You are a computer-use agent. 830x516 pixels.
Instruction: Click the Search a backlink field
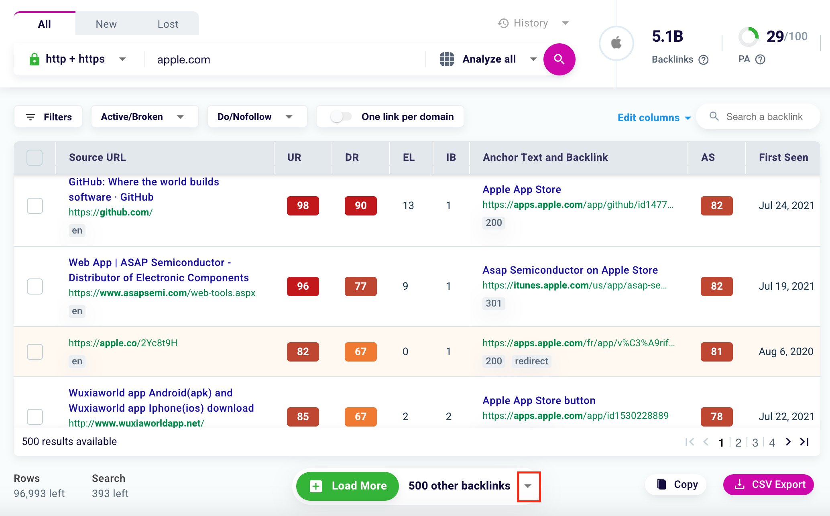764,117
